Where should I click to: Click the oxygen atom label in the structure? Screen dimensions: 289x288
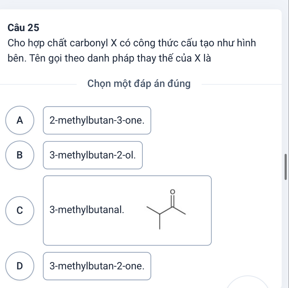tap(172, 192)
